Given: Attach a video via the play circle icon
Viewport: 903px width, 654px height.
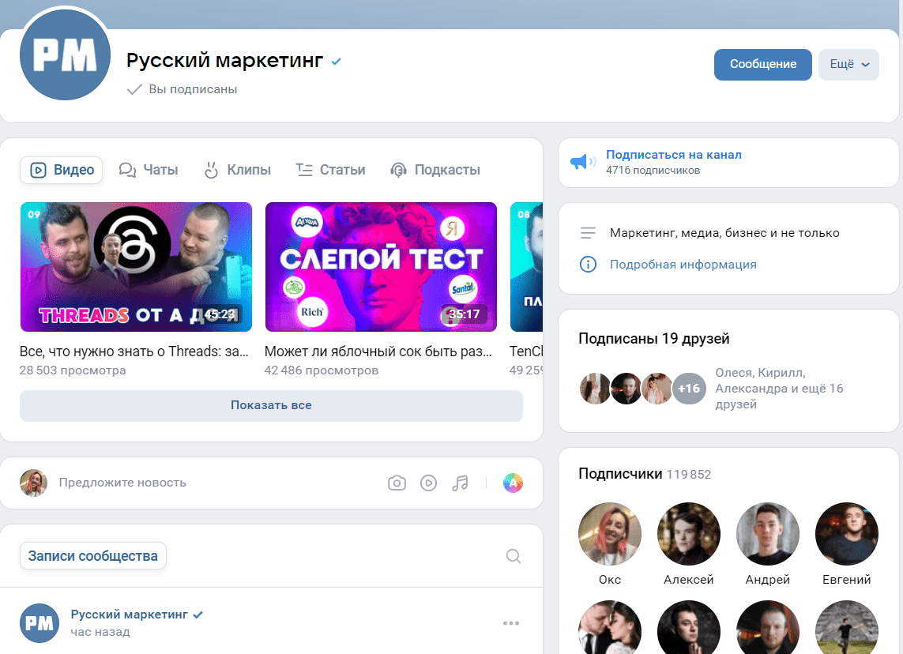Looking at the screenshot, I should (429, 483).
